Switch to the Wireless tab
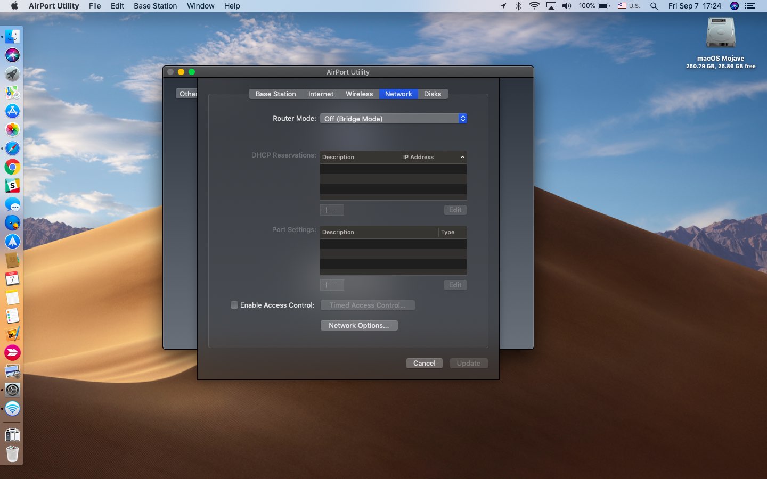 click(x=358, y=94)
